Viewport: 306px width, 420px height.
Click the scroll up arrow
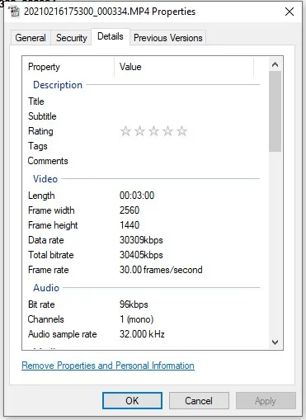click(x=275, y=64)
